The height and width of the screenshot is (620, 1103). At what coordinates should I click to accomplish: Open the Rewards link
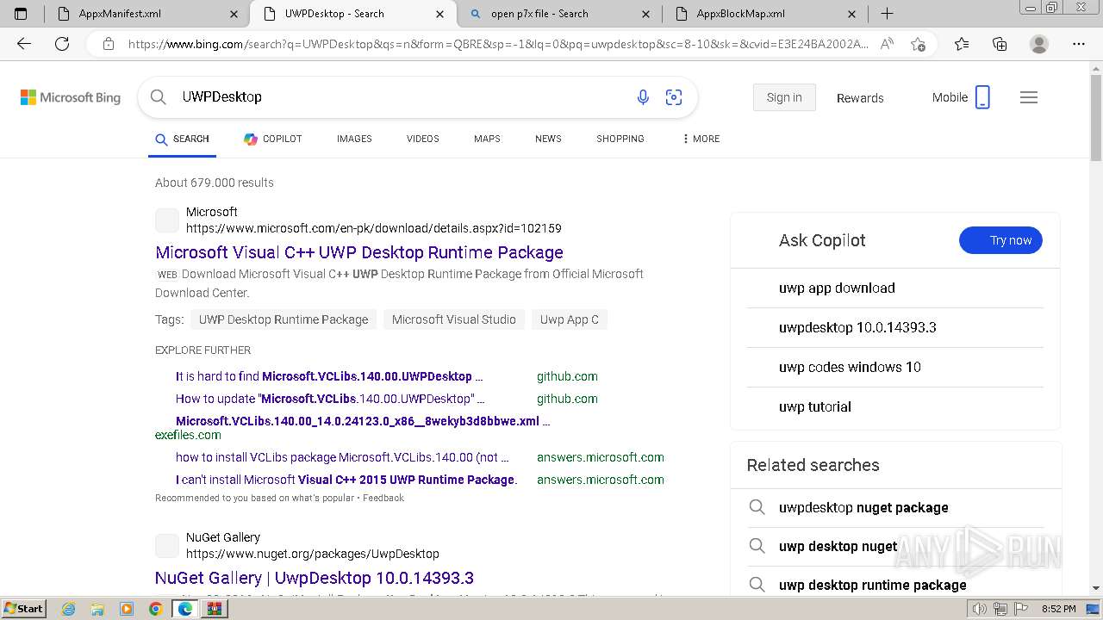click(860, 98)
